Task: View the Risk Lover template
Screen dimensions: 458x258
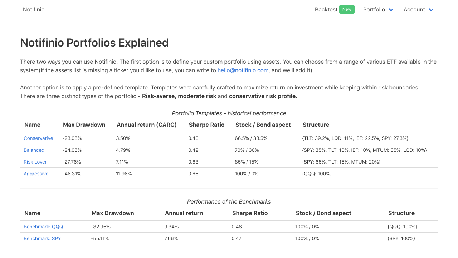Action: click(x=35, y=162)
